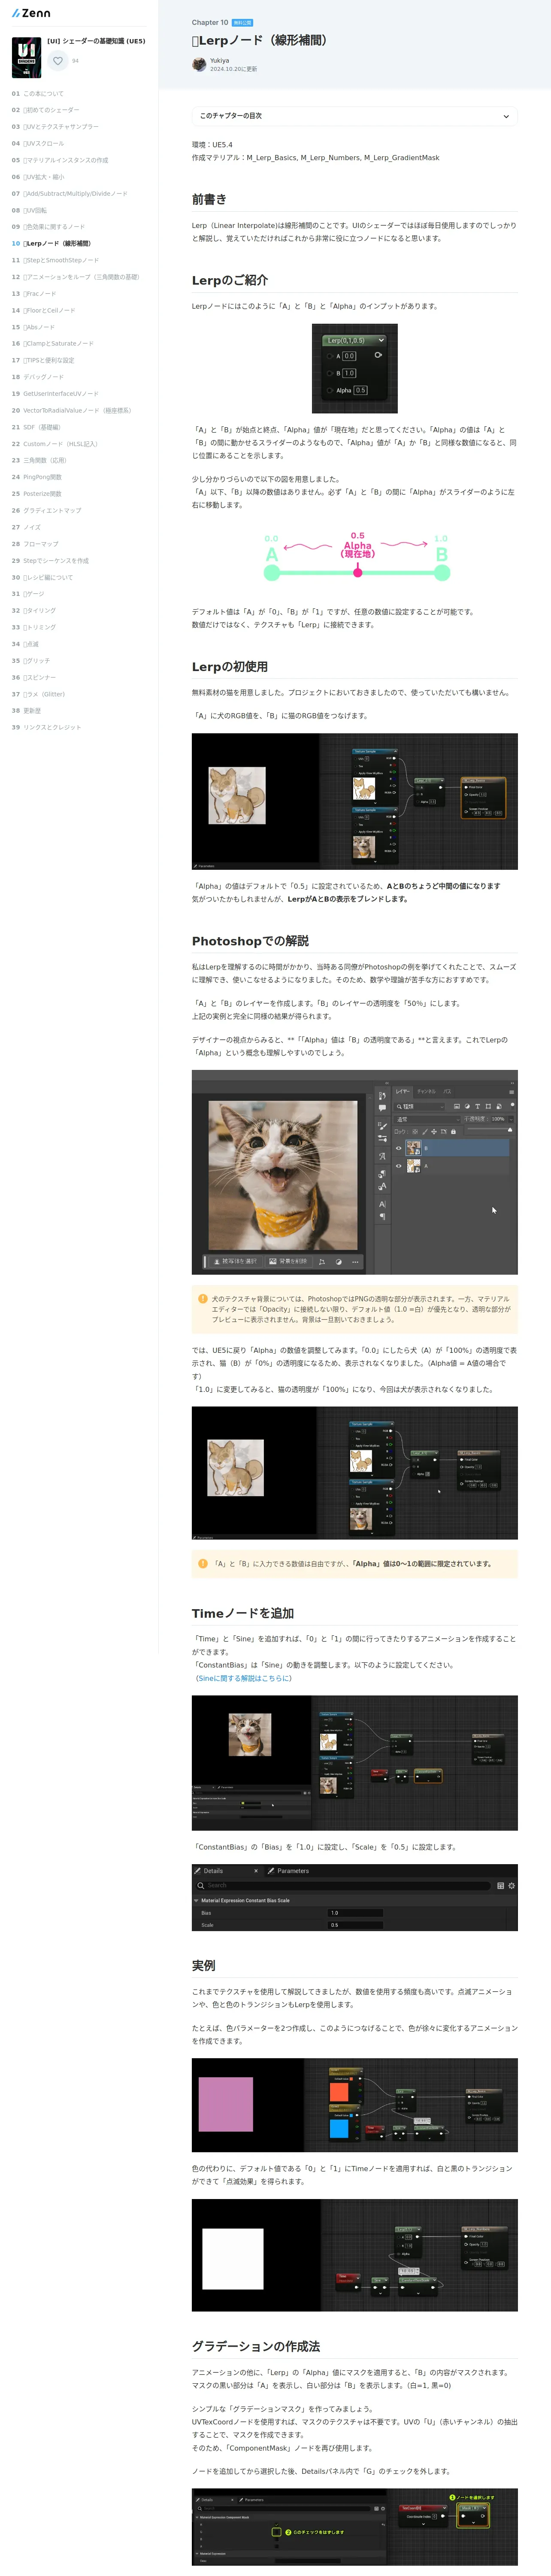
Task: Jump to chapter 33 トリミング
Action: point(34,627)
